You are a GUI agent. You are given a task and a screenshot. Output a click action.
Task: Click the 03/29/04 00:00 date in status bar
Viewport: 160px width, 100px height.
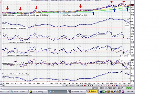98,88
